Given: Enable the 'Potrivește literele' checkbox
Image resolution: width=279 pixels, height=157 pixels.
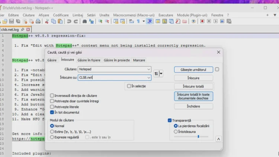Looking at the screenshot, I should (52, 107).
